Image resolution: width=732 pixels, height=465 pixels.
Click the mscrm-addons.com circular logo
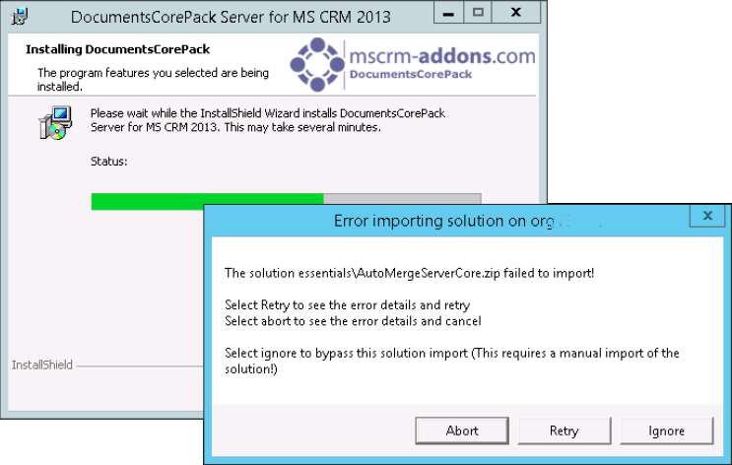click(317, 64)
